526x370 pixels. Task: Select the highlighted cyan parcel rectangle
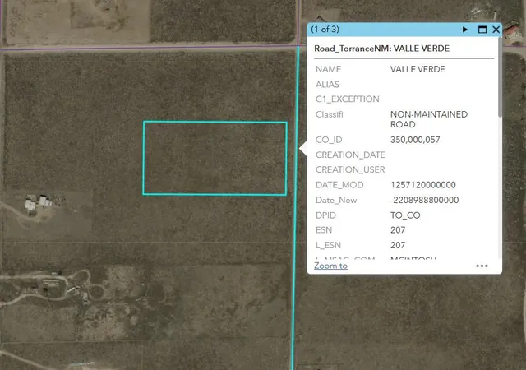click(x=215, y=158)
